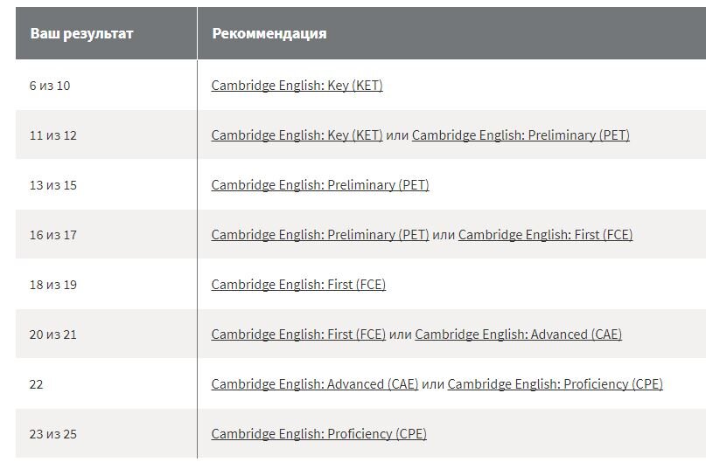Open the Proficiency (CPE) link in the 22 row
The height and width of the screenshot is (469, 706).
555,384
